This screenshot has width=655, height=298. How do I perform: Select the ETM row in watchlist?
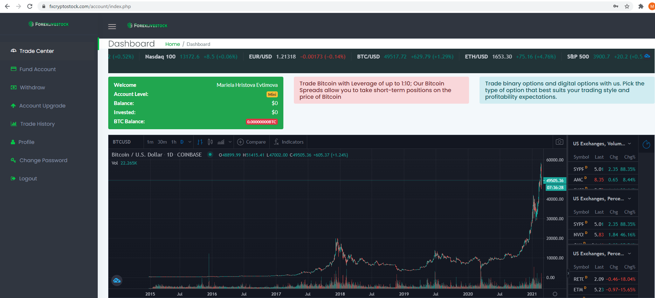click(604, 290)
